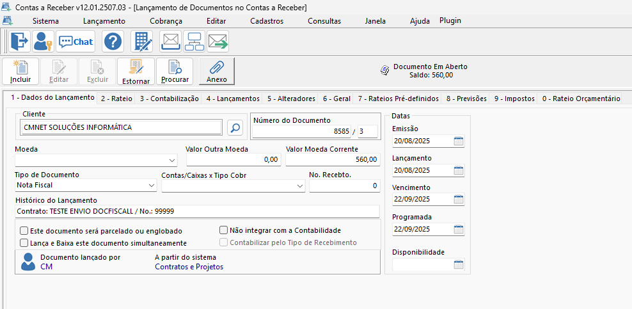Click the user with key icon

(43, 42)
